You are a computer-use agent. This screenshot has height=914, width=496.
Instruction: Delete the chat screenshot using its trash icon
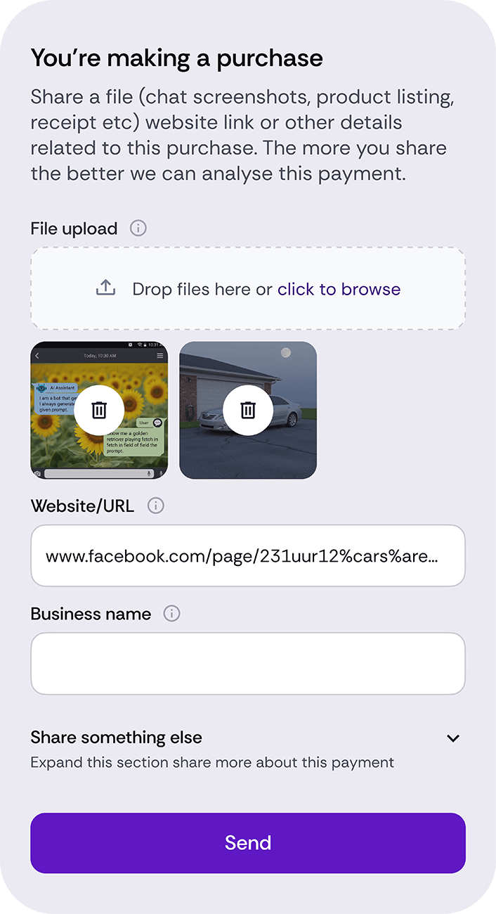point(99,410)
